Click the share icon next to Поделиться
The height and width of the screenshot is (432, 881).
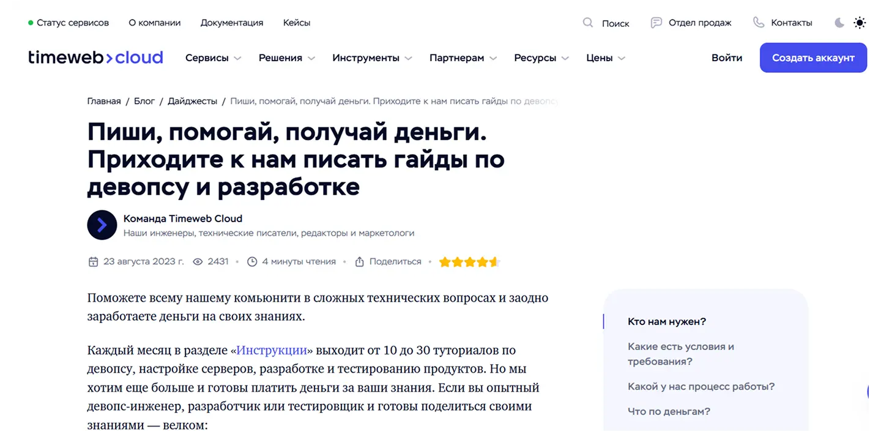pos(360,262)
